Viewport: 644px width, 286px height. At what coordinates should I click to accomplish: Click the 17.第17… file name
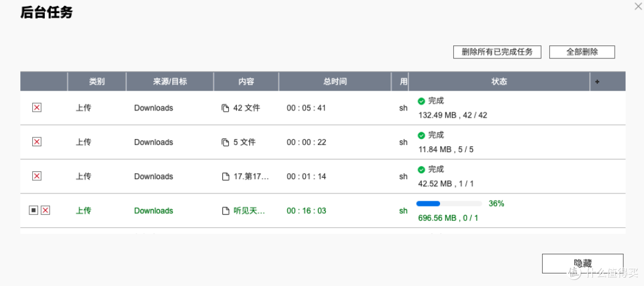251,177
